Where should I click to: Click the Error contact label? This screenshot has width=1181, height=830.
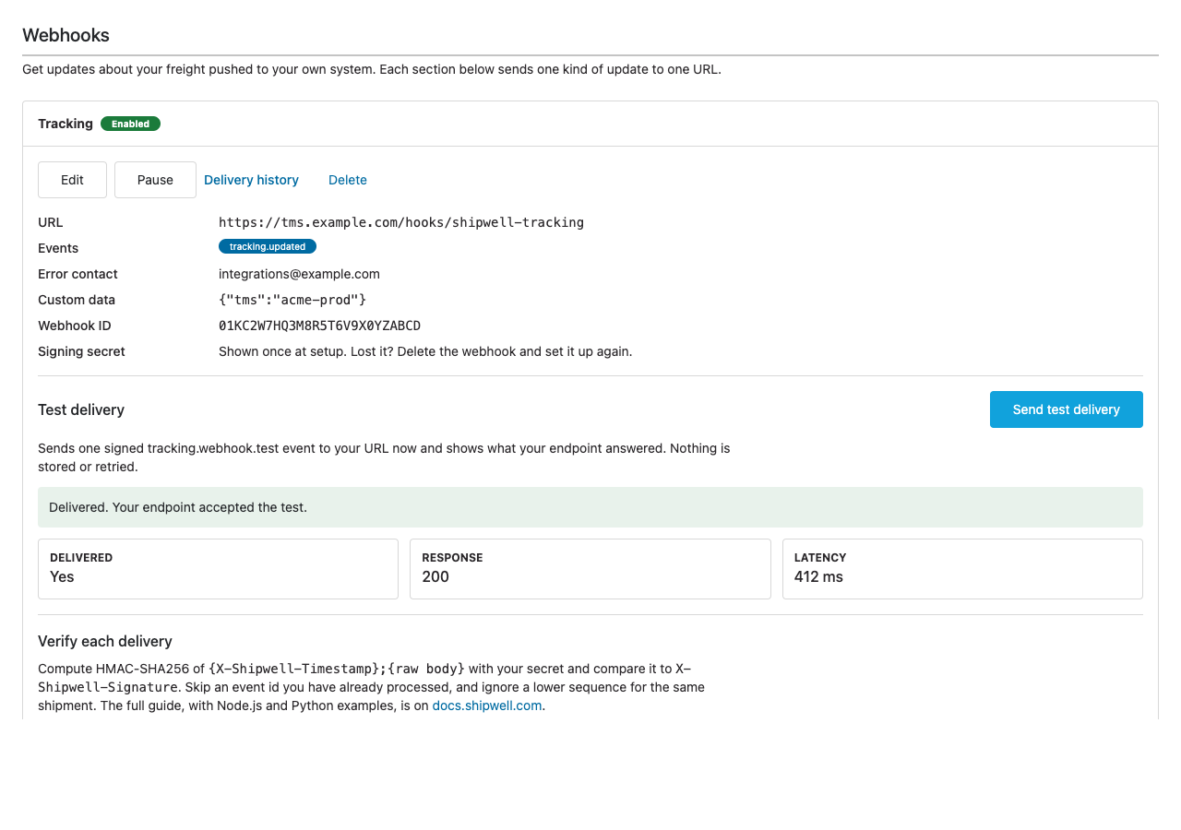coord(78,274)
